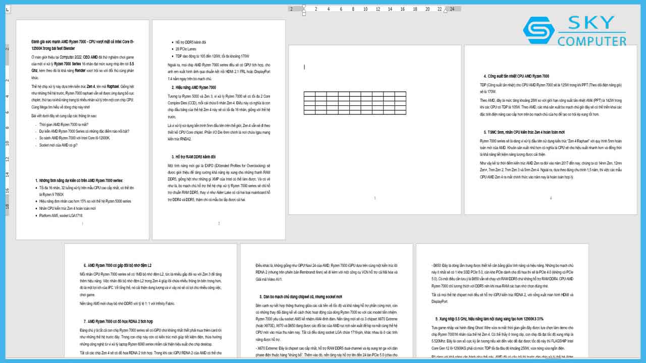Click heading '7. AMD Ryzen 7000 có đồ họa RDNA 2 tích hợp'
Screen dimensions: 646x363
118,321
